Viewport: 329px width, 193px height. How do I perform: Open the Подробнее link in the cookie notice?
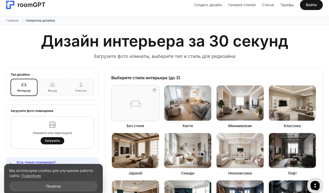31,176
